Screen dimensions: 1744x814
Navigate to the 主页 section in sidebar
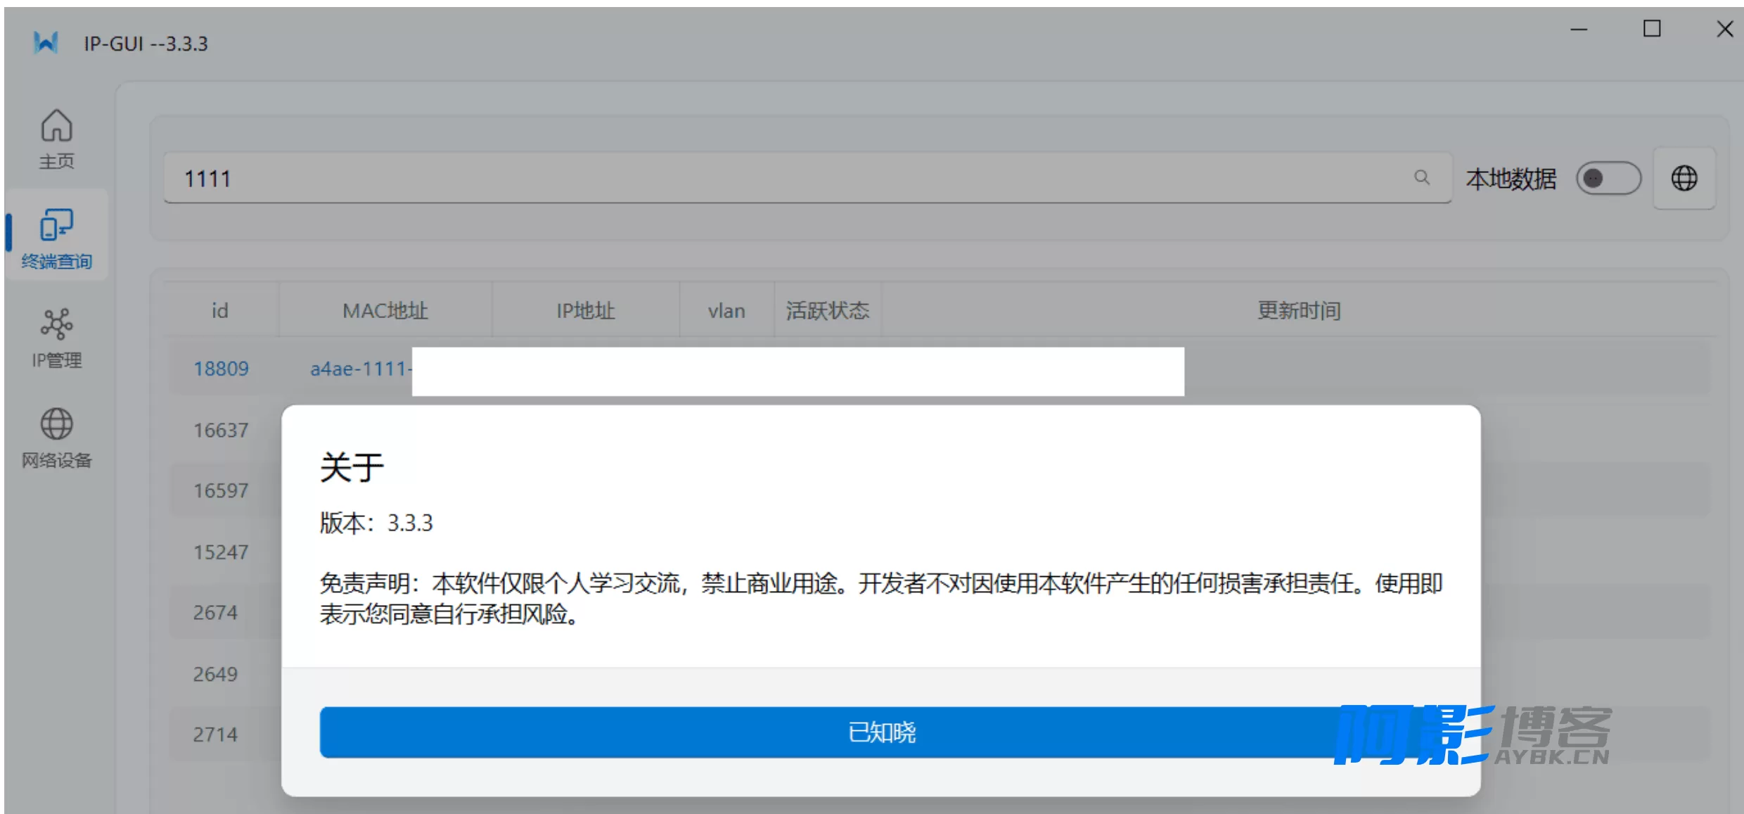point(56,137)
